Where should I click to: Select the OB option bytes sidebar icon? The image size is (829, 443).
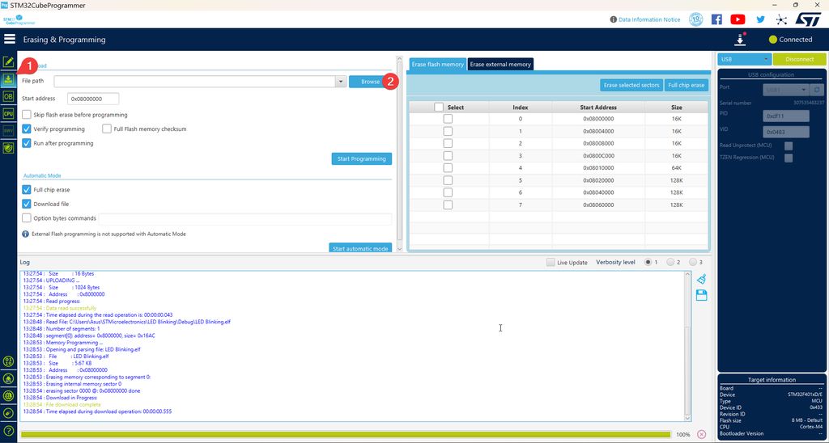click(x=8, y=97)
